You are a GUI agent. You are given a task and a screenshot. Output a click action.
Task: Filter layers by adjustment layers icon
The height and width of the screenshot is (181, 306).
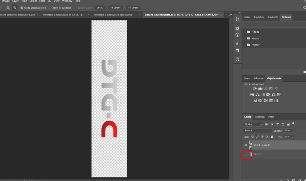[x=272, y=124]
